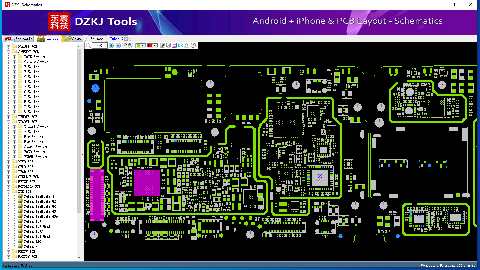
Task: Open the Nubia RedMagic 6Pro layout
Action: pyautogui.click(x=42, y=217)
